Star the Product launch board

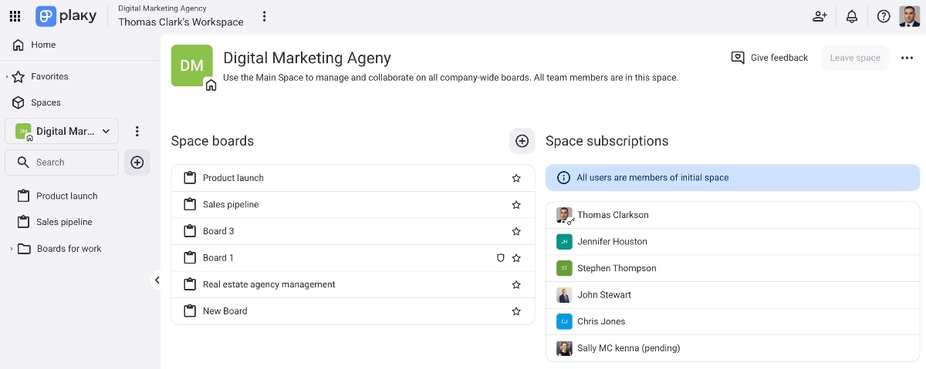516,178
